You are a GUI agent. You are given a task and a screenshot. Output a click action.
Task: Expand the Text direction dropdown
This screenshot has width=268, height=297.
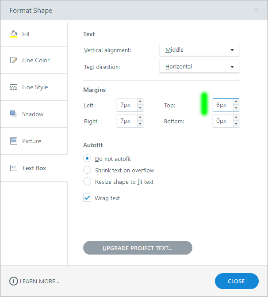coord(199,67)
